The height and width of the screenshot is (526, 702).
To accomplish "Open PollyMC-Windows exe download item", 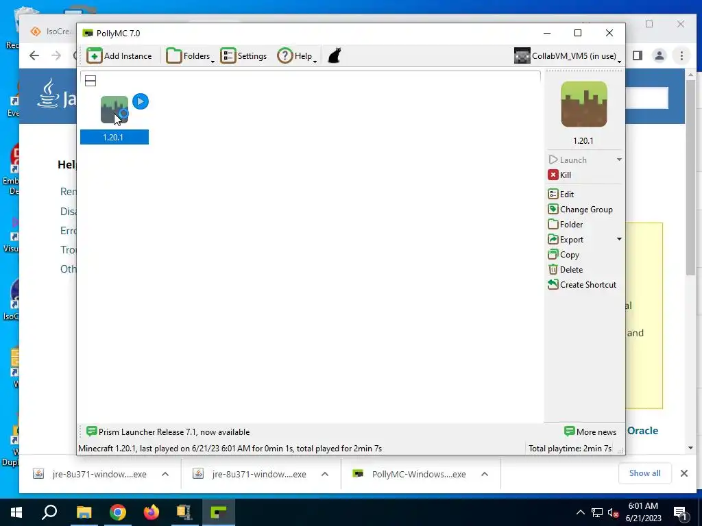I will click(x=410, y=474).
